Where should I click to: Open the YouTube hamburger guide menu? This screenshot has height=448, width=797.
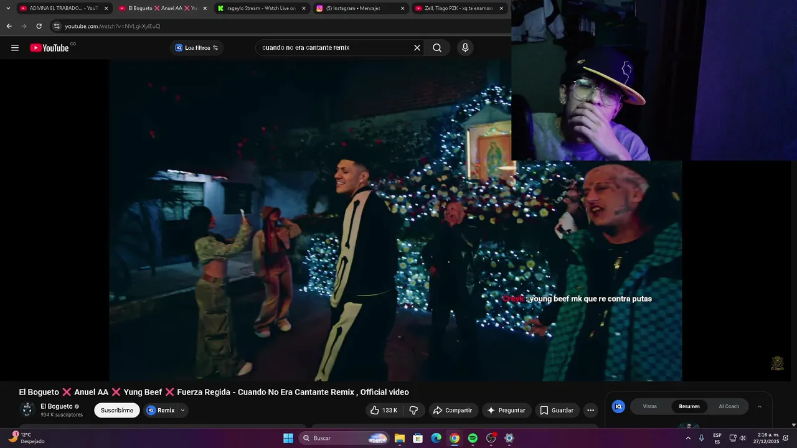click(x=15, y=48)
